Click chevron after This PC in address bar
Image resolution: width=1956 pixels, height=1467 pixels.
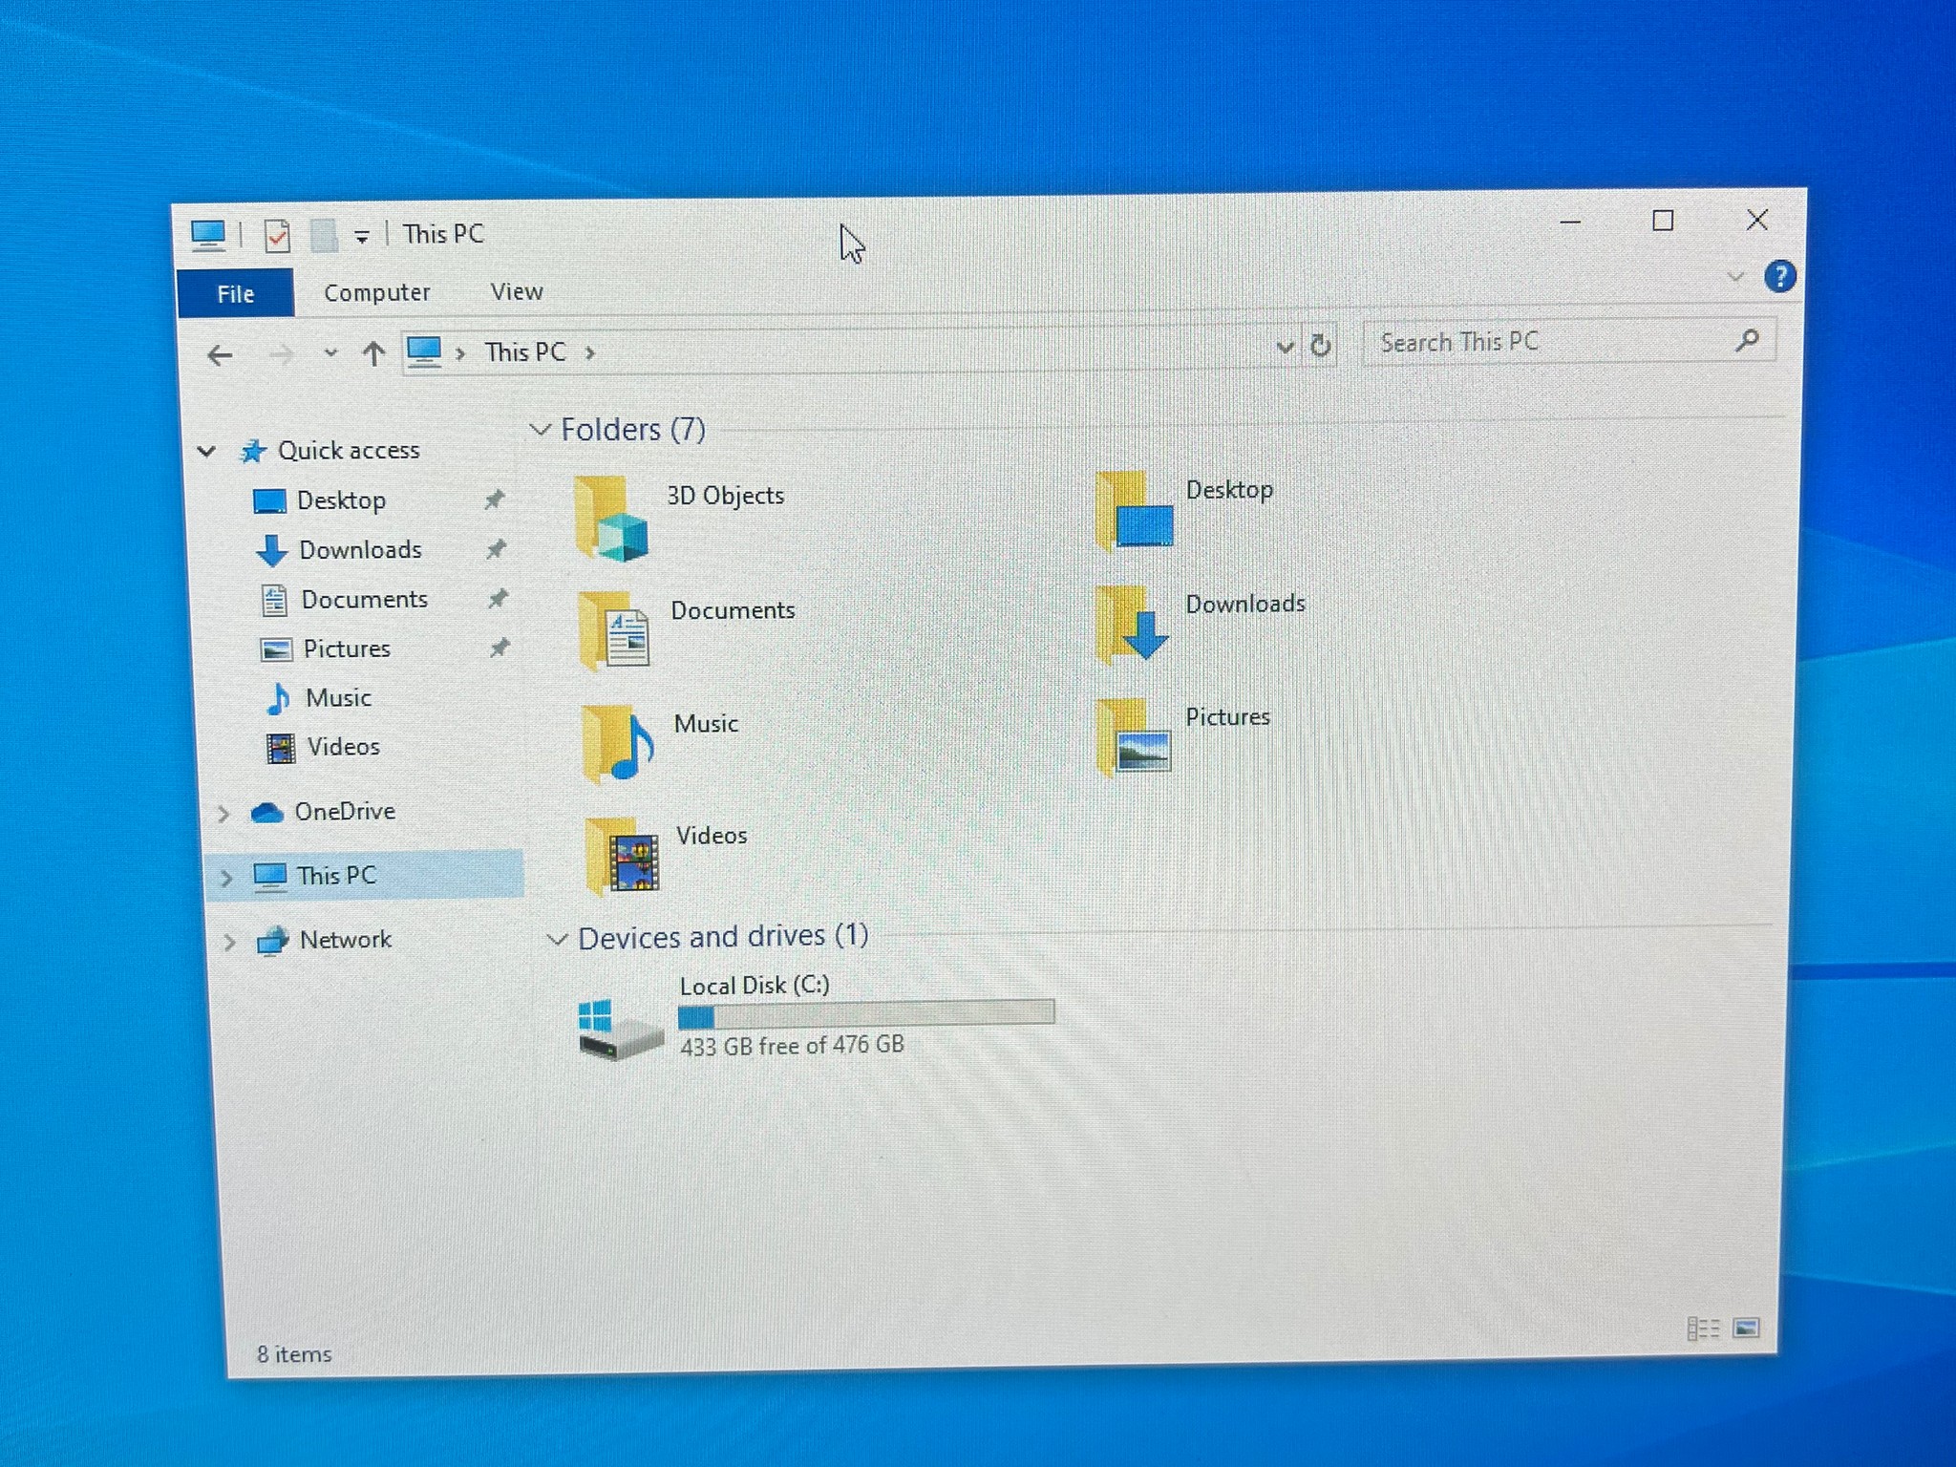(590, 352)
